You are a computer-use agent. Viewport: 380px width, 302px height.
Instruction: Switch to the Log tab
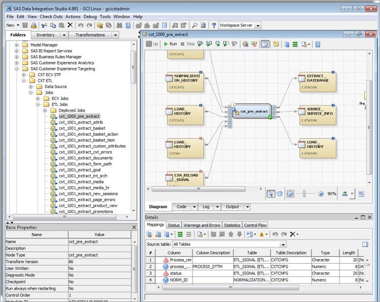[206, 207]
